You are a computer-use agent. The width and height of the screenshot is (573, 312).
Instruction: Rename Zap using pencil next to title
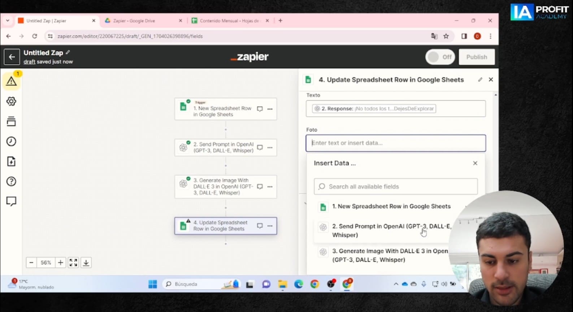pyautogui.click(x=68, y=52)
